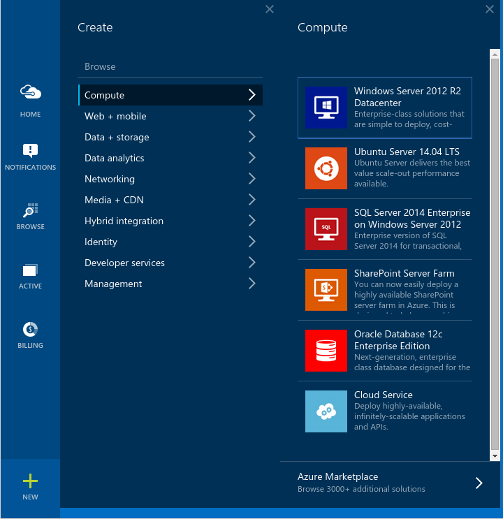The width and height of the screenshot is (503, 519).
Task: Click the SQL Server 2014 Enterprise icon
Action: click(x=326, y=229)
